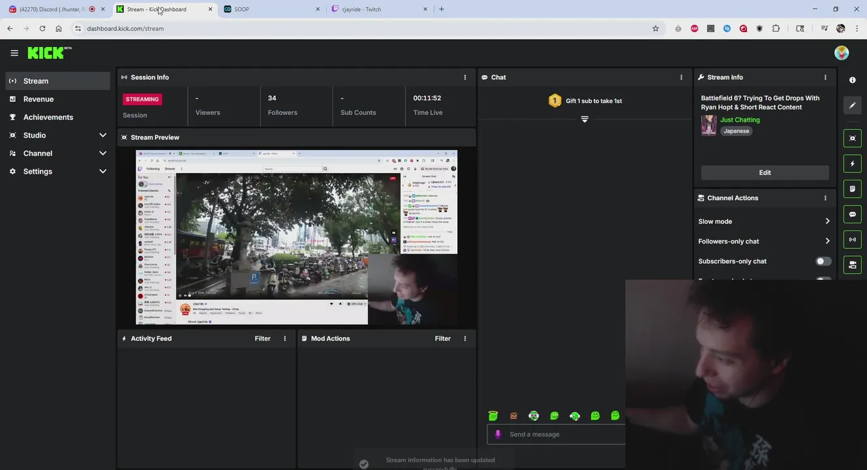This screenshot has width=867, height=470.
Task: Click the 00:11:52 Time Live value
Action: coord(427,98)
